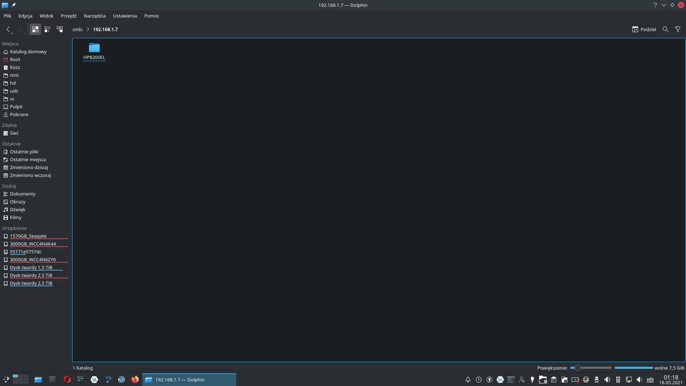Open clock showing 01:18

671,380
